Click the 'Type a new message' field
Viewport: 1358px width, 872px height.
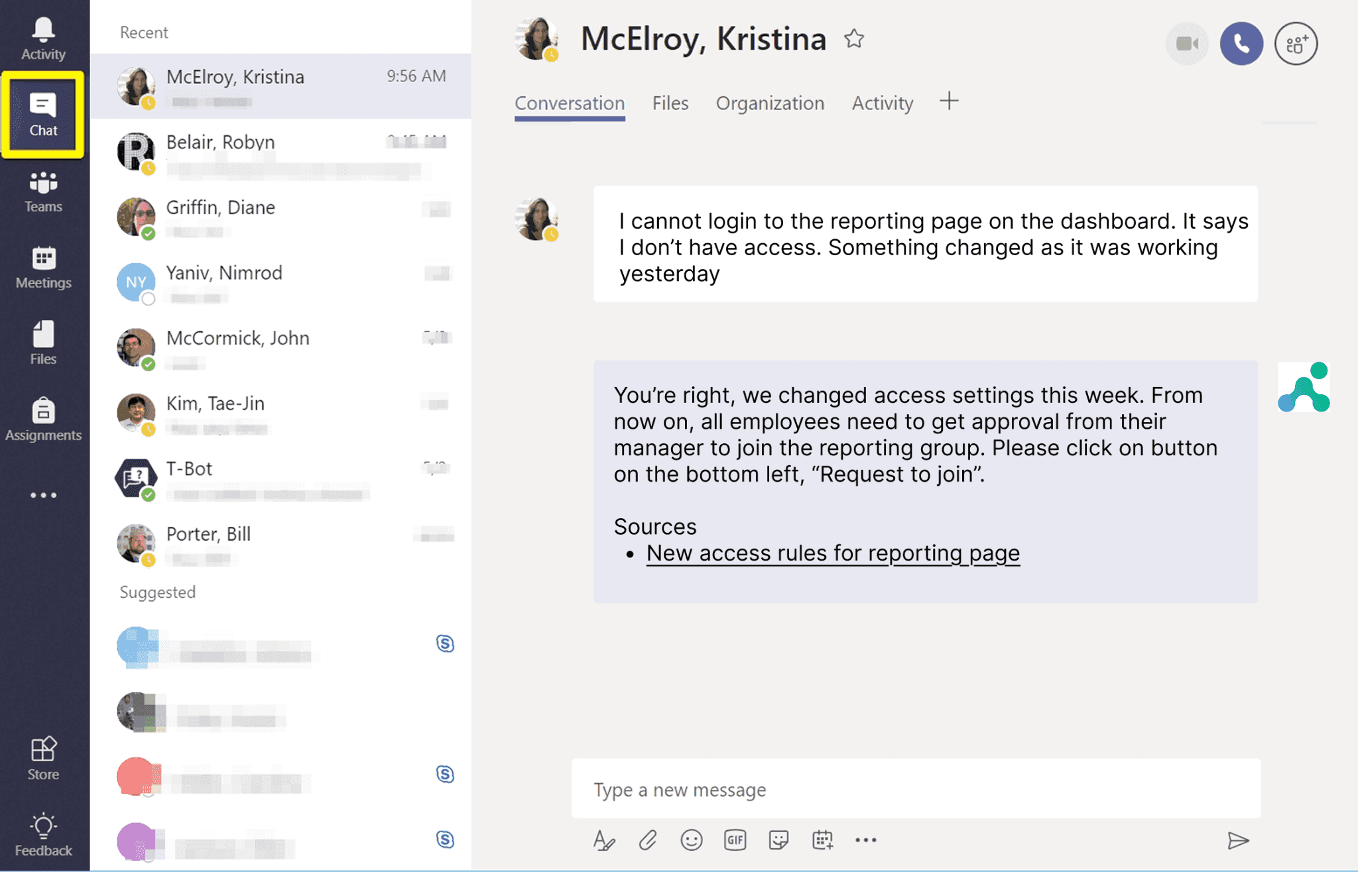pos(915,789)
